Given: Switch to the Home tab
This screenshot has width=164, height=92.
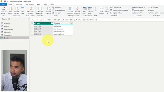Looking at the screenshot, I should click(x=10, y=4).
